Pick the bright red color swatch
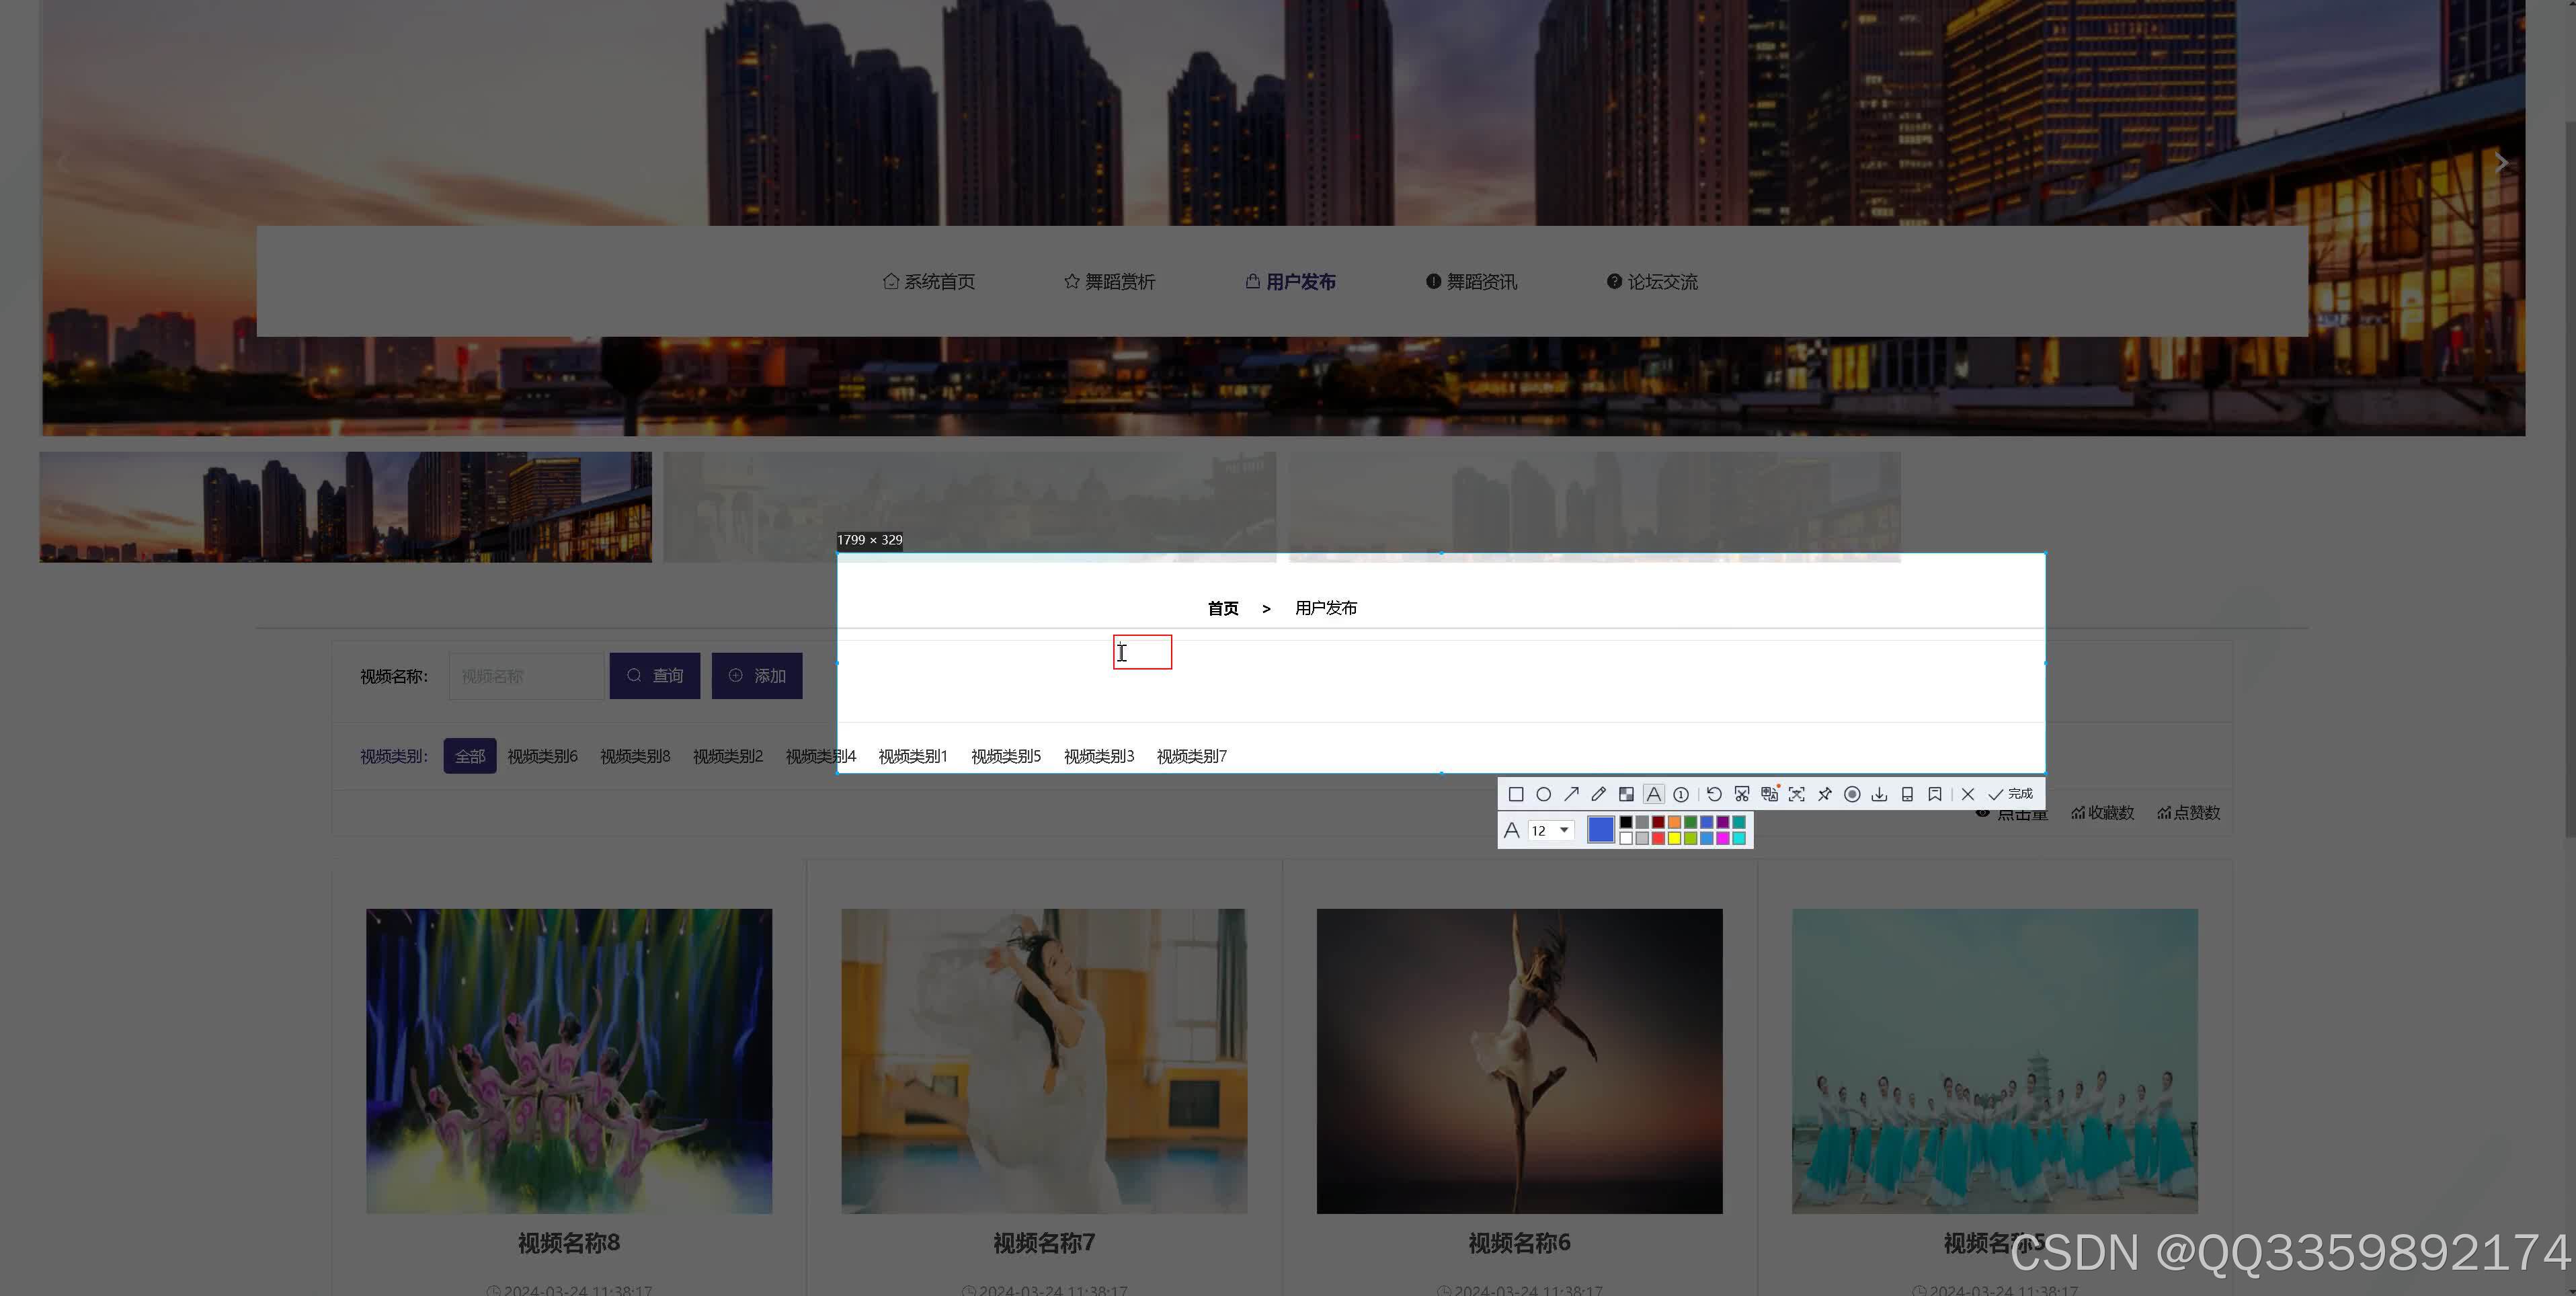2576x1296 pixels. point(1658,838)
